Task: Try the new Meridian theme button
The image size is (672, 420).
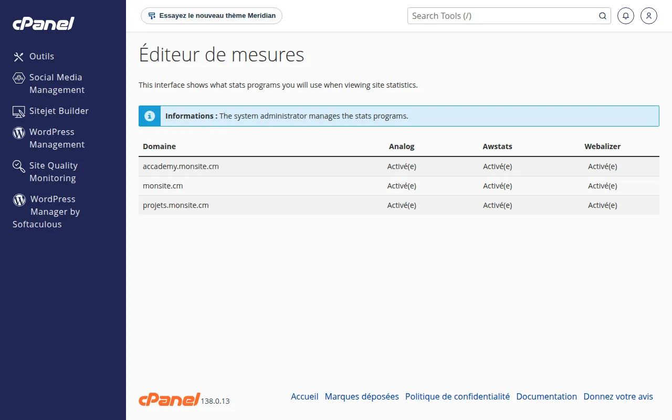Action: click(x=212, y=16)
